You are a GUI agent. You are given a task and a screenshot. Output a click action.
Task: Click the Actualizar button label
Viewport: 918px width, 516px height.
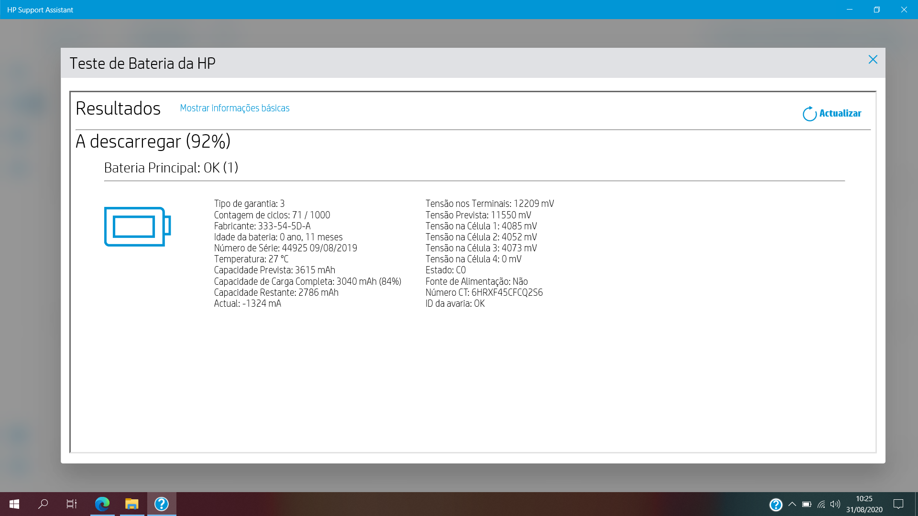(840, 113)
